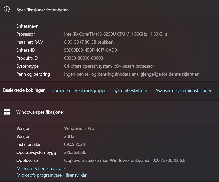The image size is (219, 182).
Task: Select the Installert den label
Action: [29, 144]
